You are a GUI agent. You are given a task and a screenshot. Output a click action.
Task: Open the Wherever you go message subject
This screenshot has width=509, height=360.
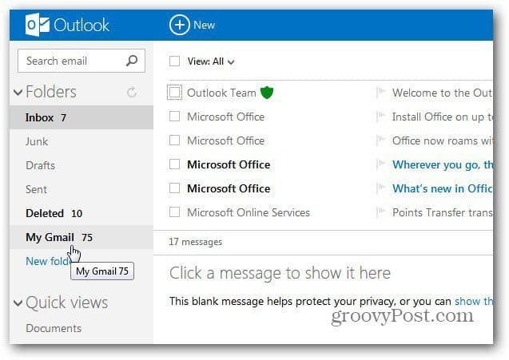click(442, 164)
